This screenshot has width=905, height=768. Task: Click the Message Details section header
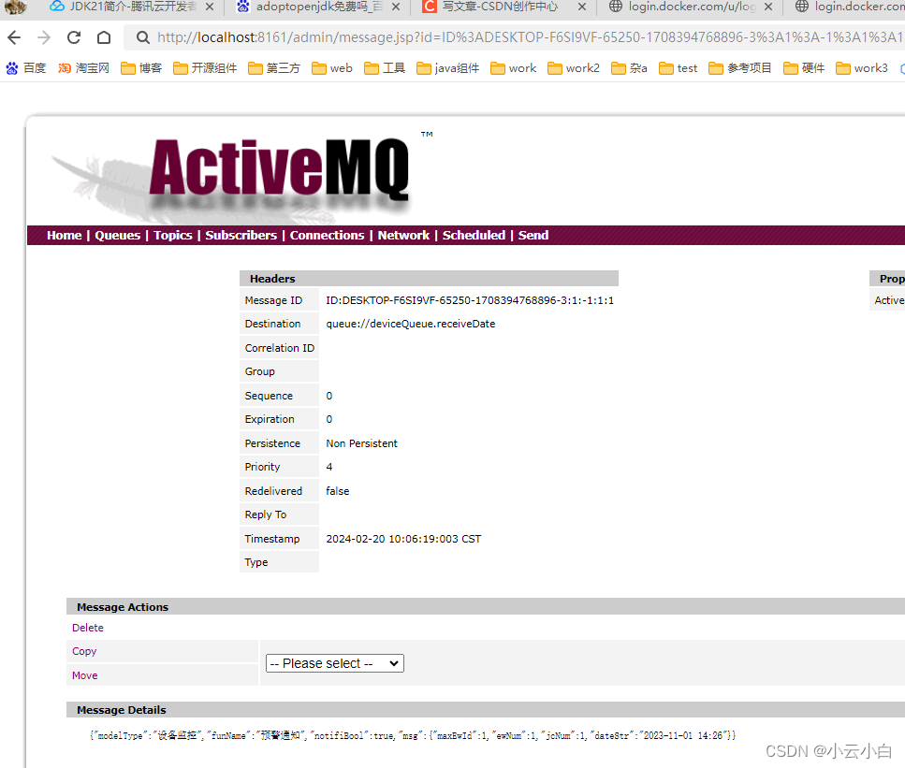pyautogui.click(x=122, y=710)
